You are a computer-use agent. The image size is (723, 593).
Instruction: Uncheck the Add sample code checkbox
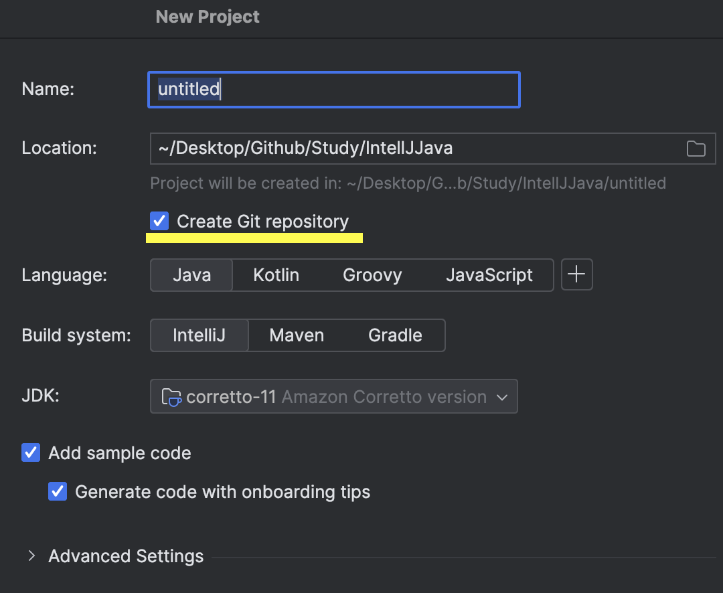pos(31,453)
